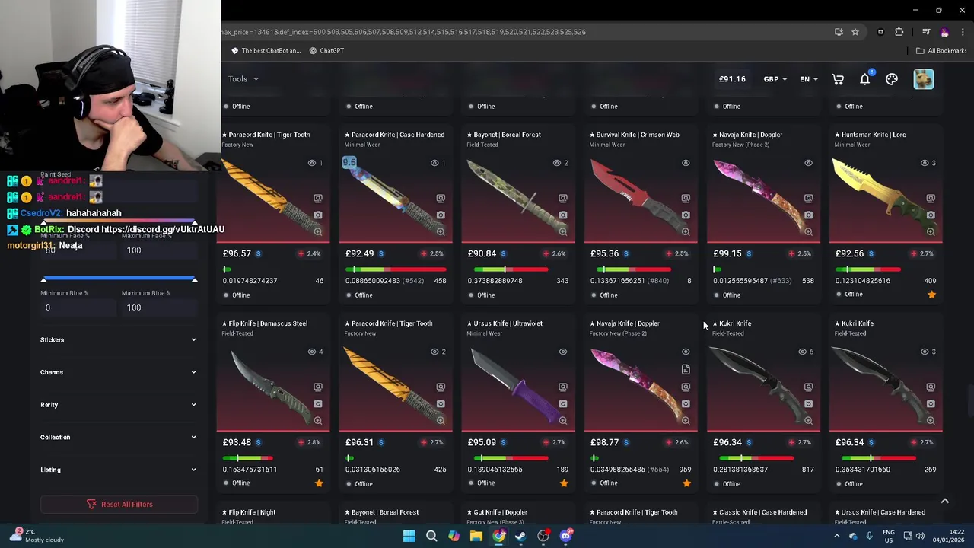Open the user avatar profile menu
The width and height of the screenshot is (974, 548).
(924, 79)
